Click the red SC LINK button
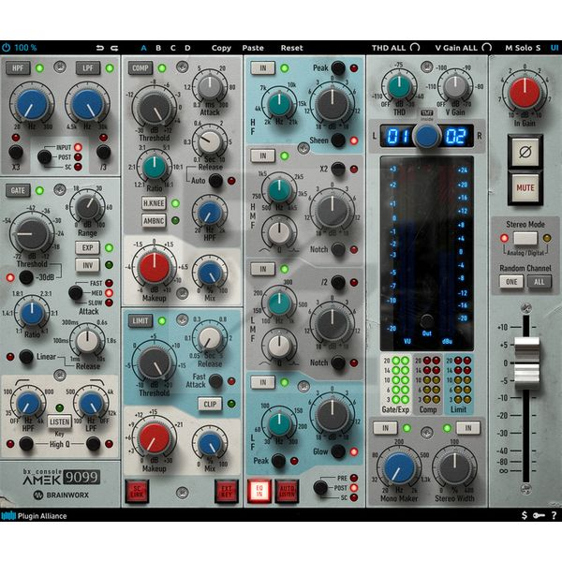 tap(137, 491)
